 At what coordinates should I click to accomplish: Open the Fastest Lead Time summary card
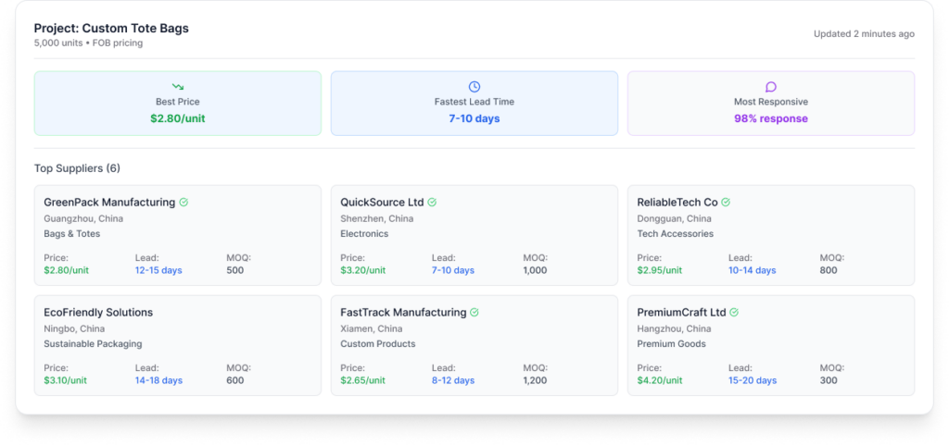pos(474,104)
